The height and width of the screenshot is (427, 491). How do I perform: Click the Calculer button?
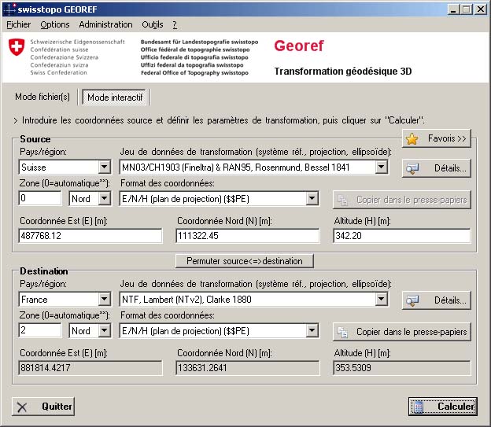(442, 407)
